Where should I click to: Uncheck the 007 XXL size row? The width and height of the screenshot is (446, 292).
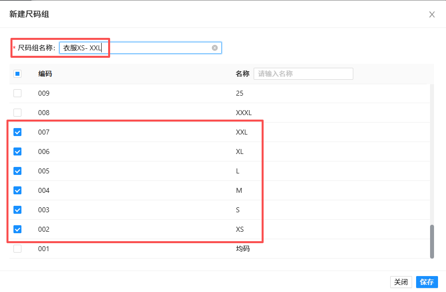click(x=17, y=132)
